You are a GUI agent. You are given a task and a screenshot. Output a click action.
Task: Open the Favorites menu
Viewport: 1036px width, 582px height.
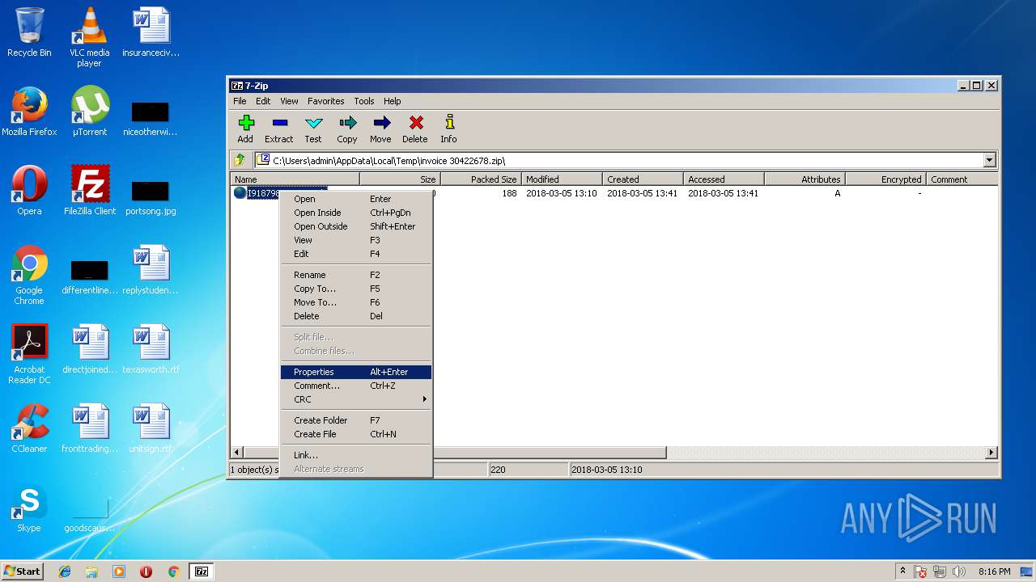325,101
